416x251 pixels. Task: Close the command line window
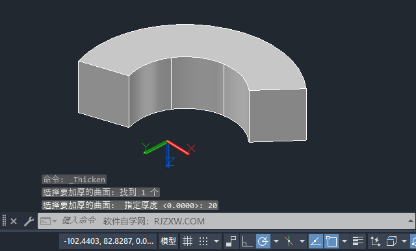(14, 221)
